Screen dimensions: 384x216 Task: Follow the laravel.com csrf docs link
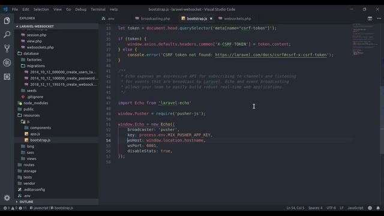click(271, 55)
